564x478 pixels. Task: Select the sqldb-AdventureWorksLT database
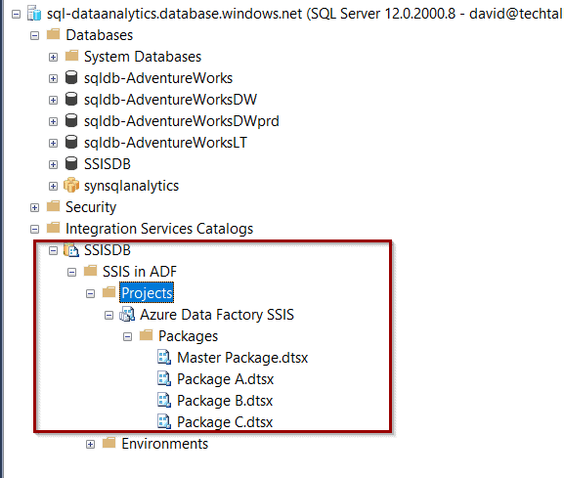click(x=165, y=143)
